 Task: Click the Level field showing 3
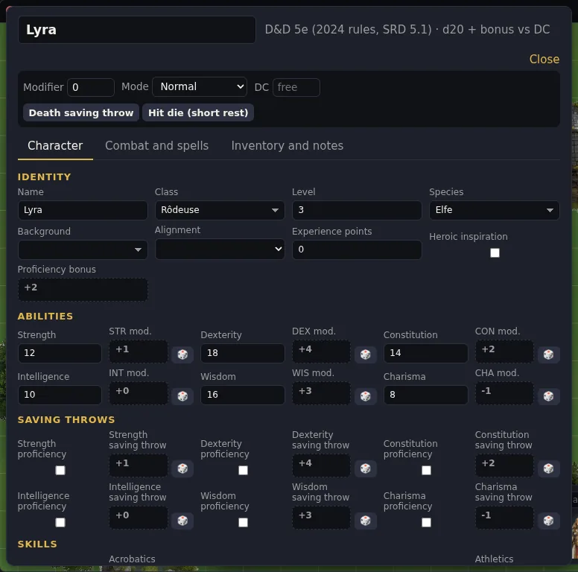tap(357, 210)
